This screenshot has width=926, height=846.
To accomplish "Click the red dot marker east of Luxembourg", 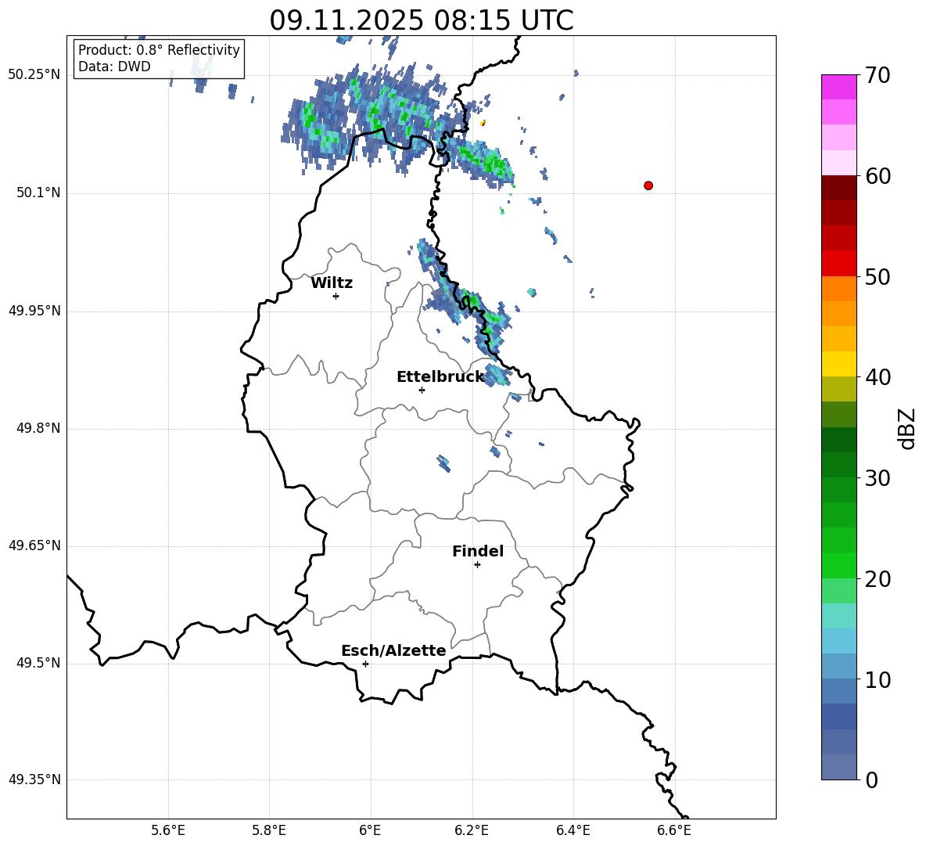I will point(648,185).
